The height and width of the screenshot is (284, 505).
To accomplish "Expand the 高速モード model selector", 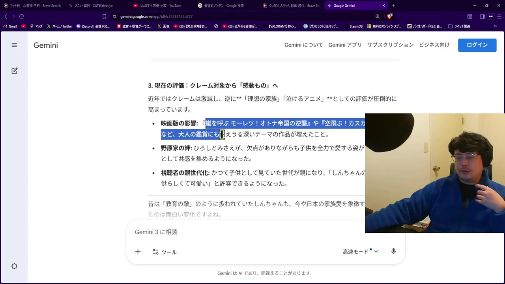I will click(x=360, y=252).
